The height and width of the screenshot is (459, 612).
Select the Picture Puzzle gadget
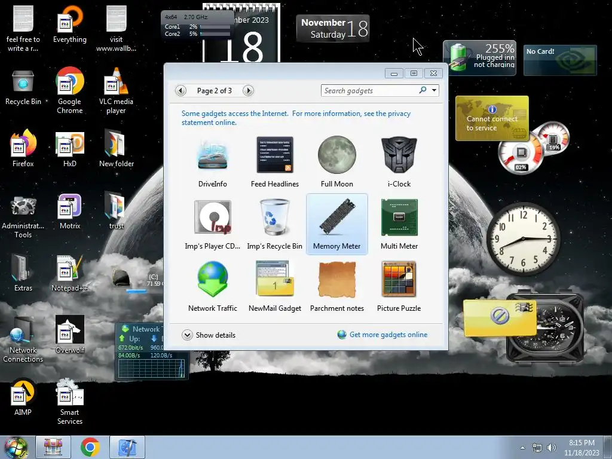coord(399,286)
